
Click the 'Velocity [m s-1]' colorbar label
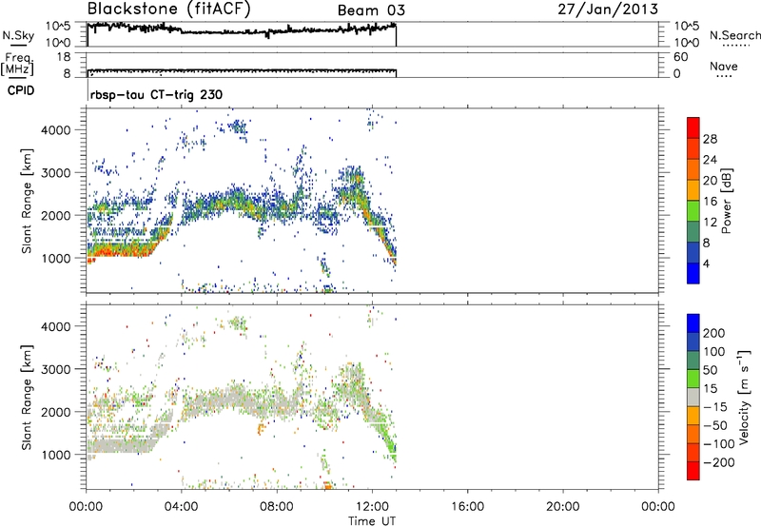[744, 397]
